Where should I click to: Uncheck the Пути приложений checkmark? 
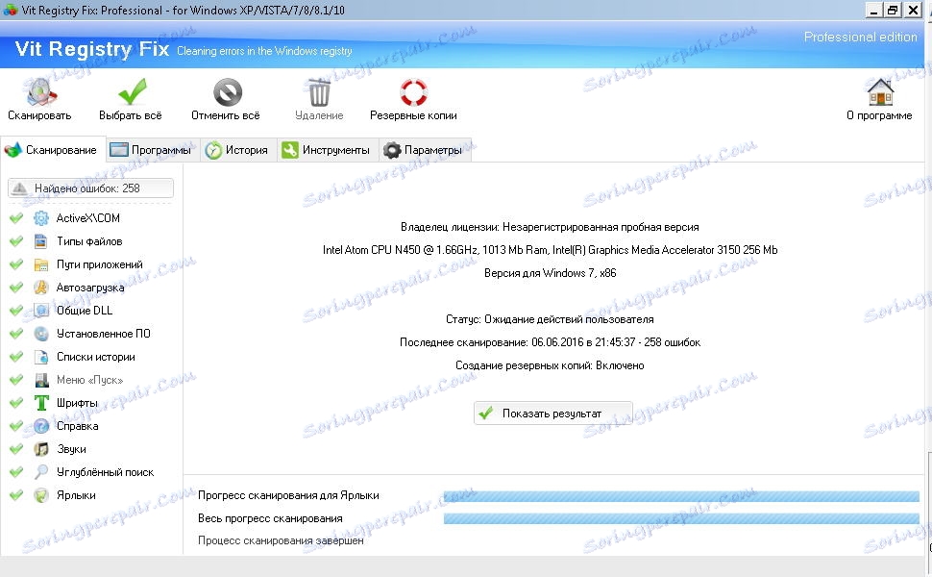tap(16, 264)
